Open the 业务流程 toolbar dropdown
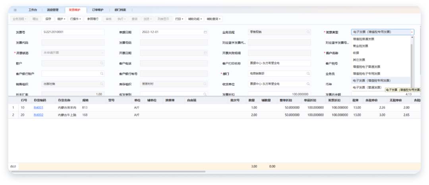The width and height of the screenshot is (429, 185). [19, 19]
